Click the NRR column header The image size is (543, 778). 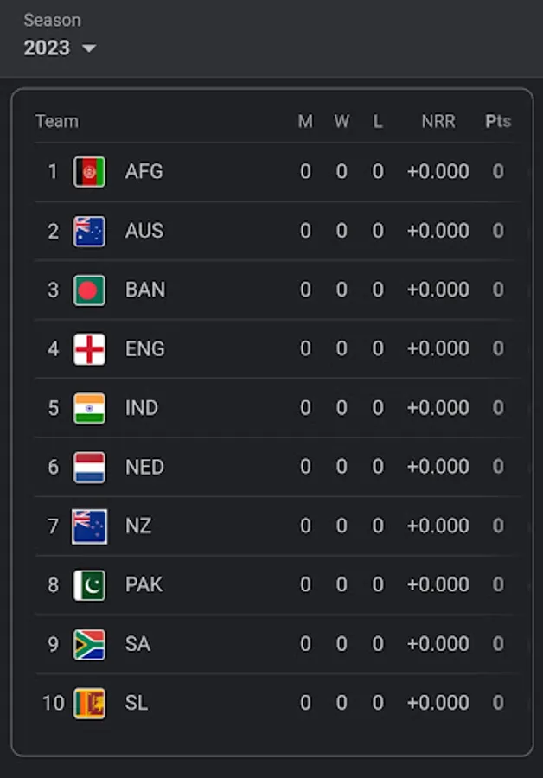tap(438, 121)
